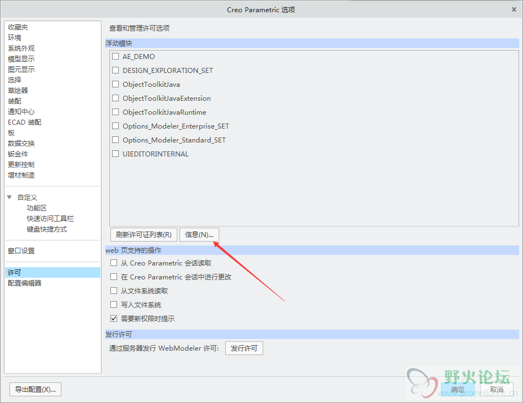
Task: Switch to 草绘器 settings
Action: (18, 91)
